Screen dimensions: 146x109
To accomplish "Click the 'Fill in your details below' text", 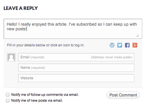I will (x=46, y=45).
